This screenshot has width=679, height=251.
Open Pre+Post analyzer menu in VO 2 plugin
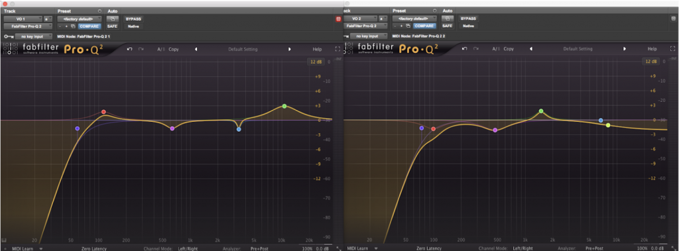pyautogui.click(x=595, y=249)
